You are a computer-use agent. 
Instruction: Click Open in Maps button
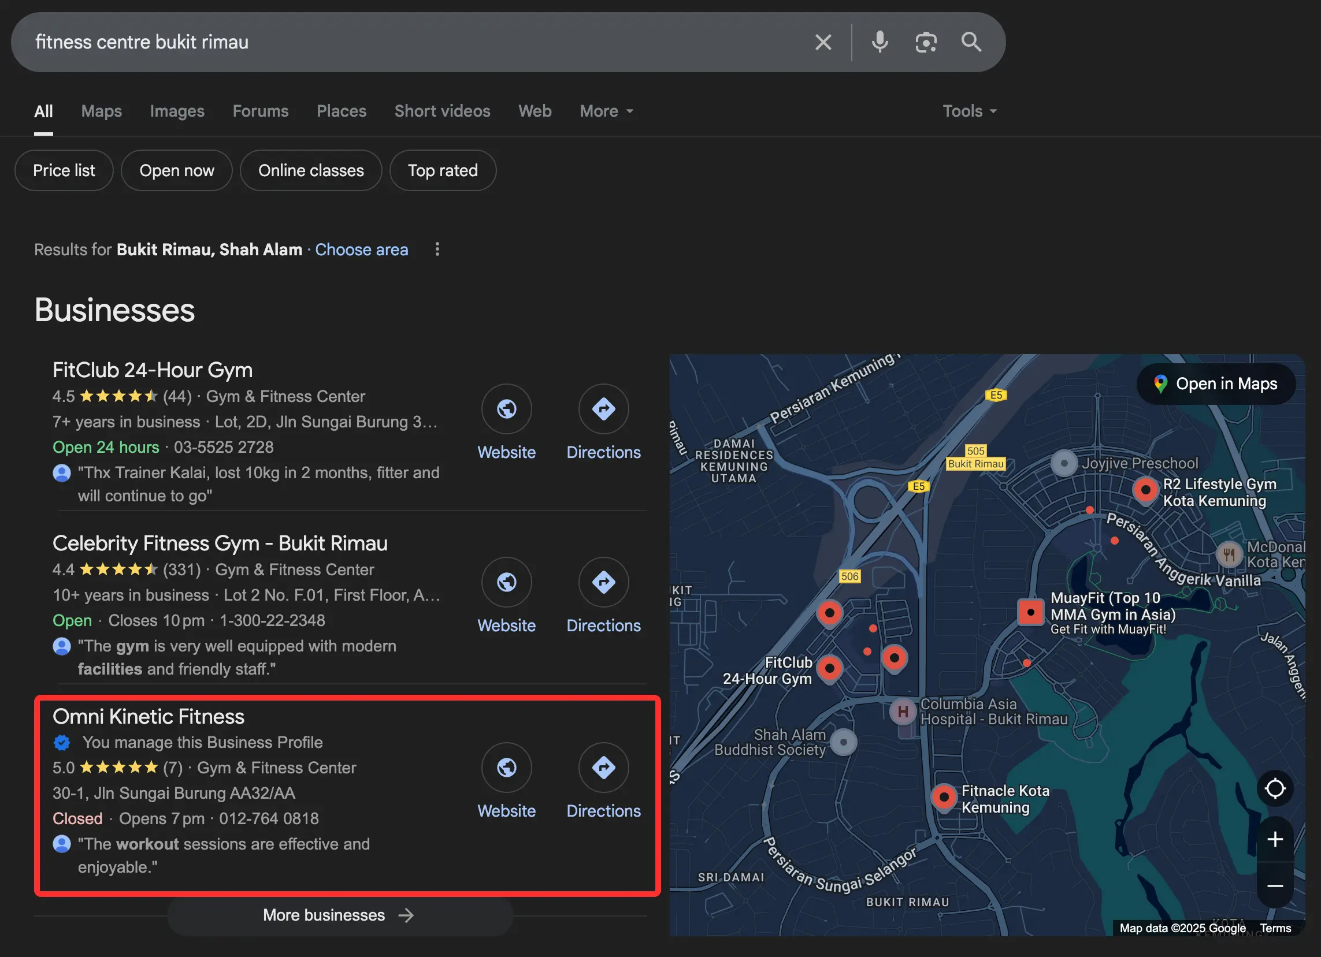[1216, 383]
